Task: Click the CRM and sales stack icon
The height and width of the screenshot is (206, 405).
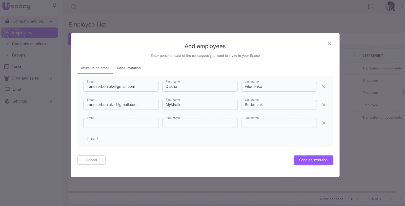Action: click(x=7, y=78)
